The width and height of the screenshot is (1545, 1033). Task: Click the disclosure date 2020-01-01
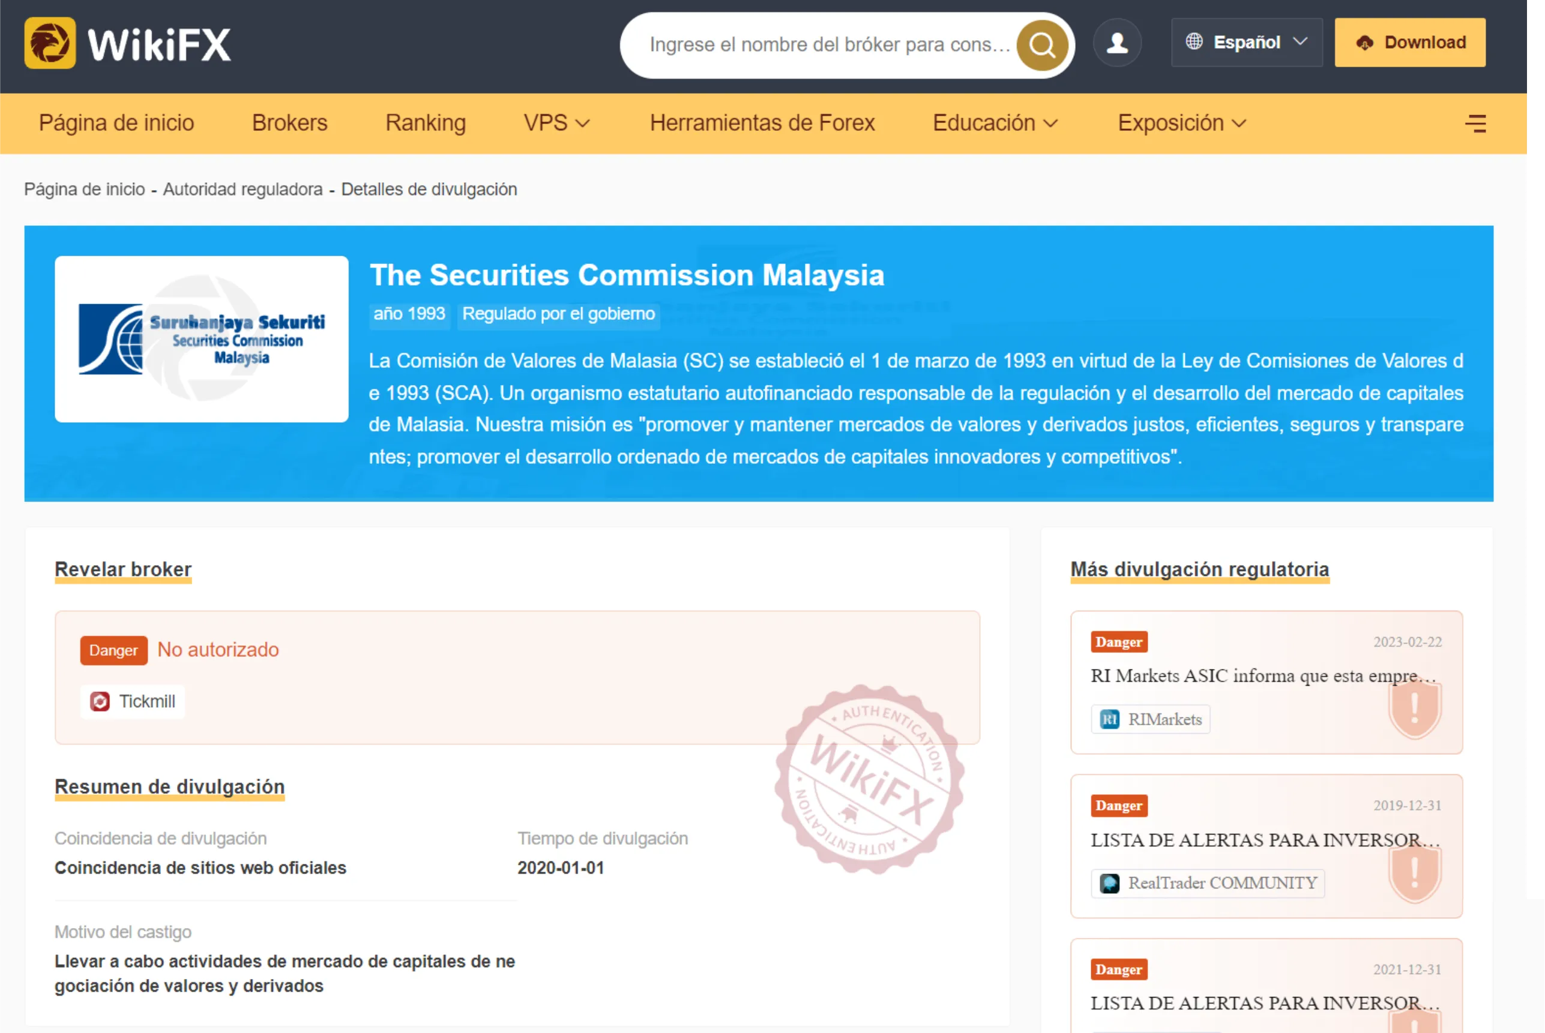(560, 867)
